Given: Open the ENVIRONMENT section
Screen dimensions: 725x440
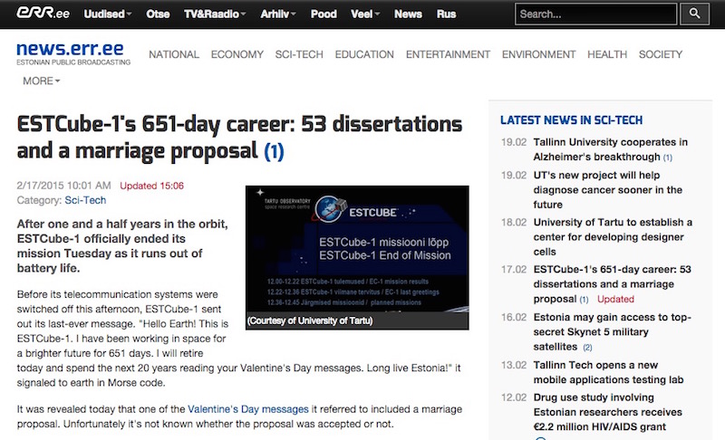Looking at the screenshot, I should pos(538,54).
